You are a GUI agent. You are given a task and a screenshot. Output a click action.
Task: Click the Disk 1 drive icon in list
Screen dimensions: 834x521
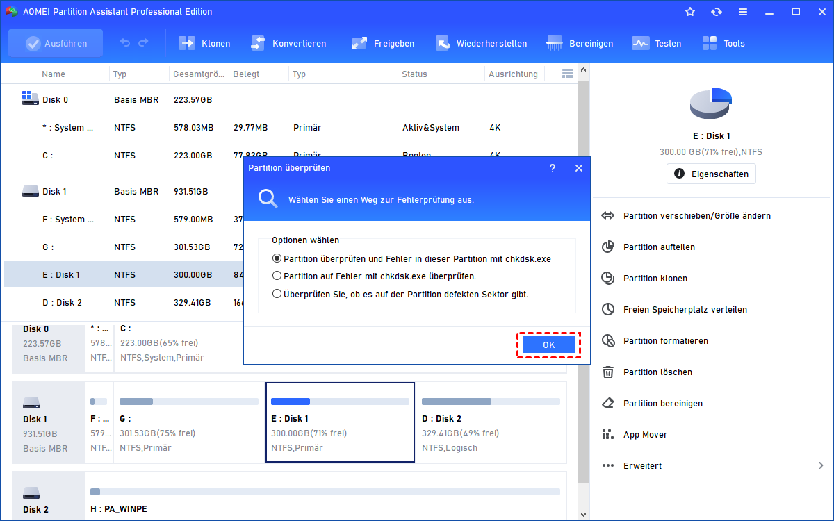coord(30,190)
